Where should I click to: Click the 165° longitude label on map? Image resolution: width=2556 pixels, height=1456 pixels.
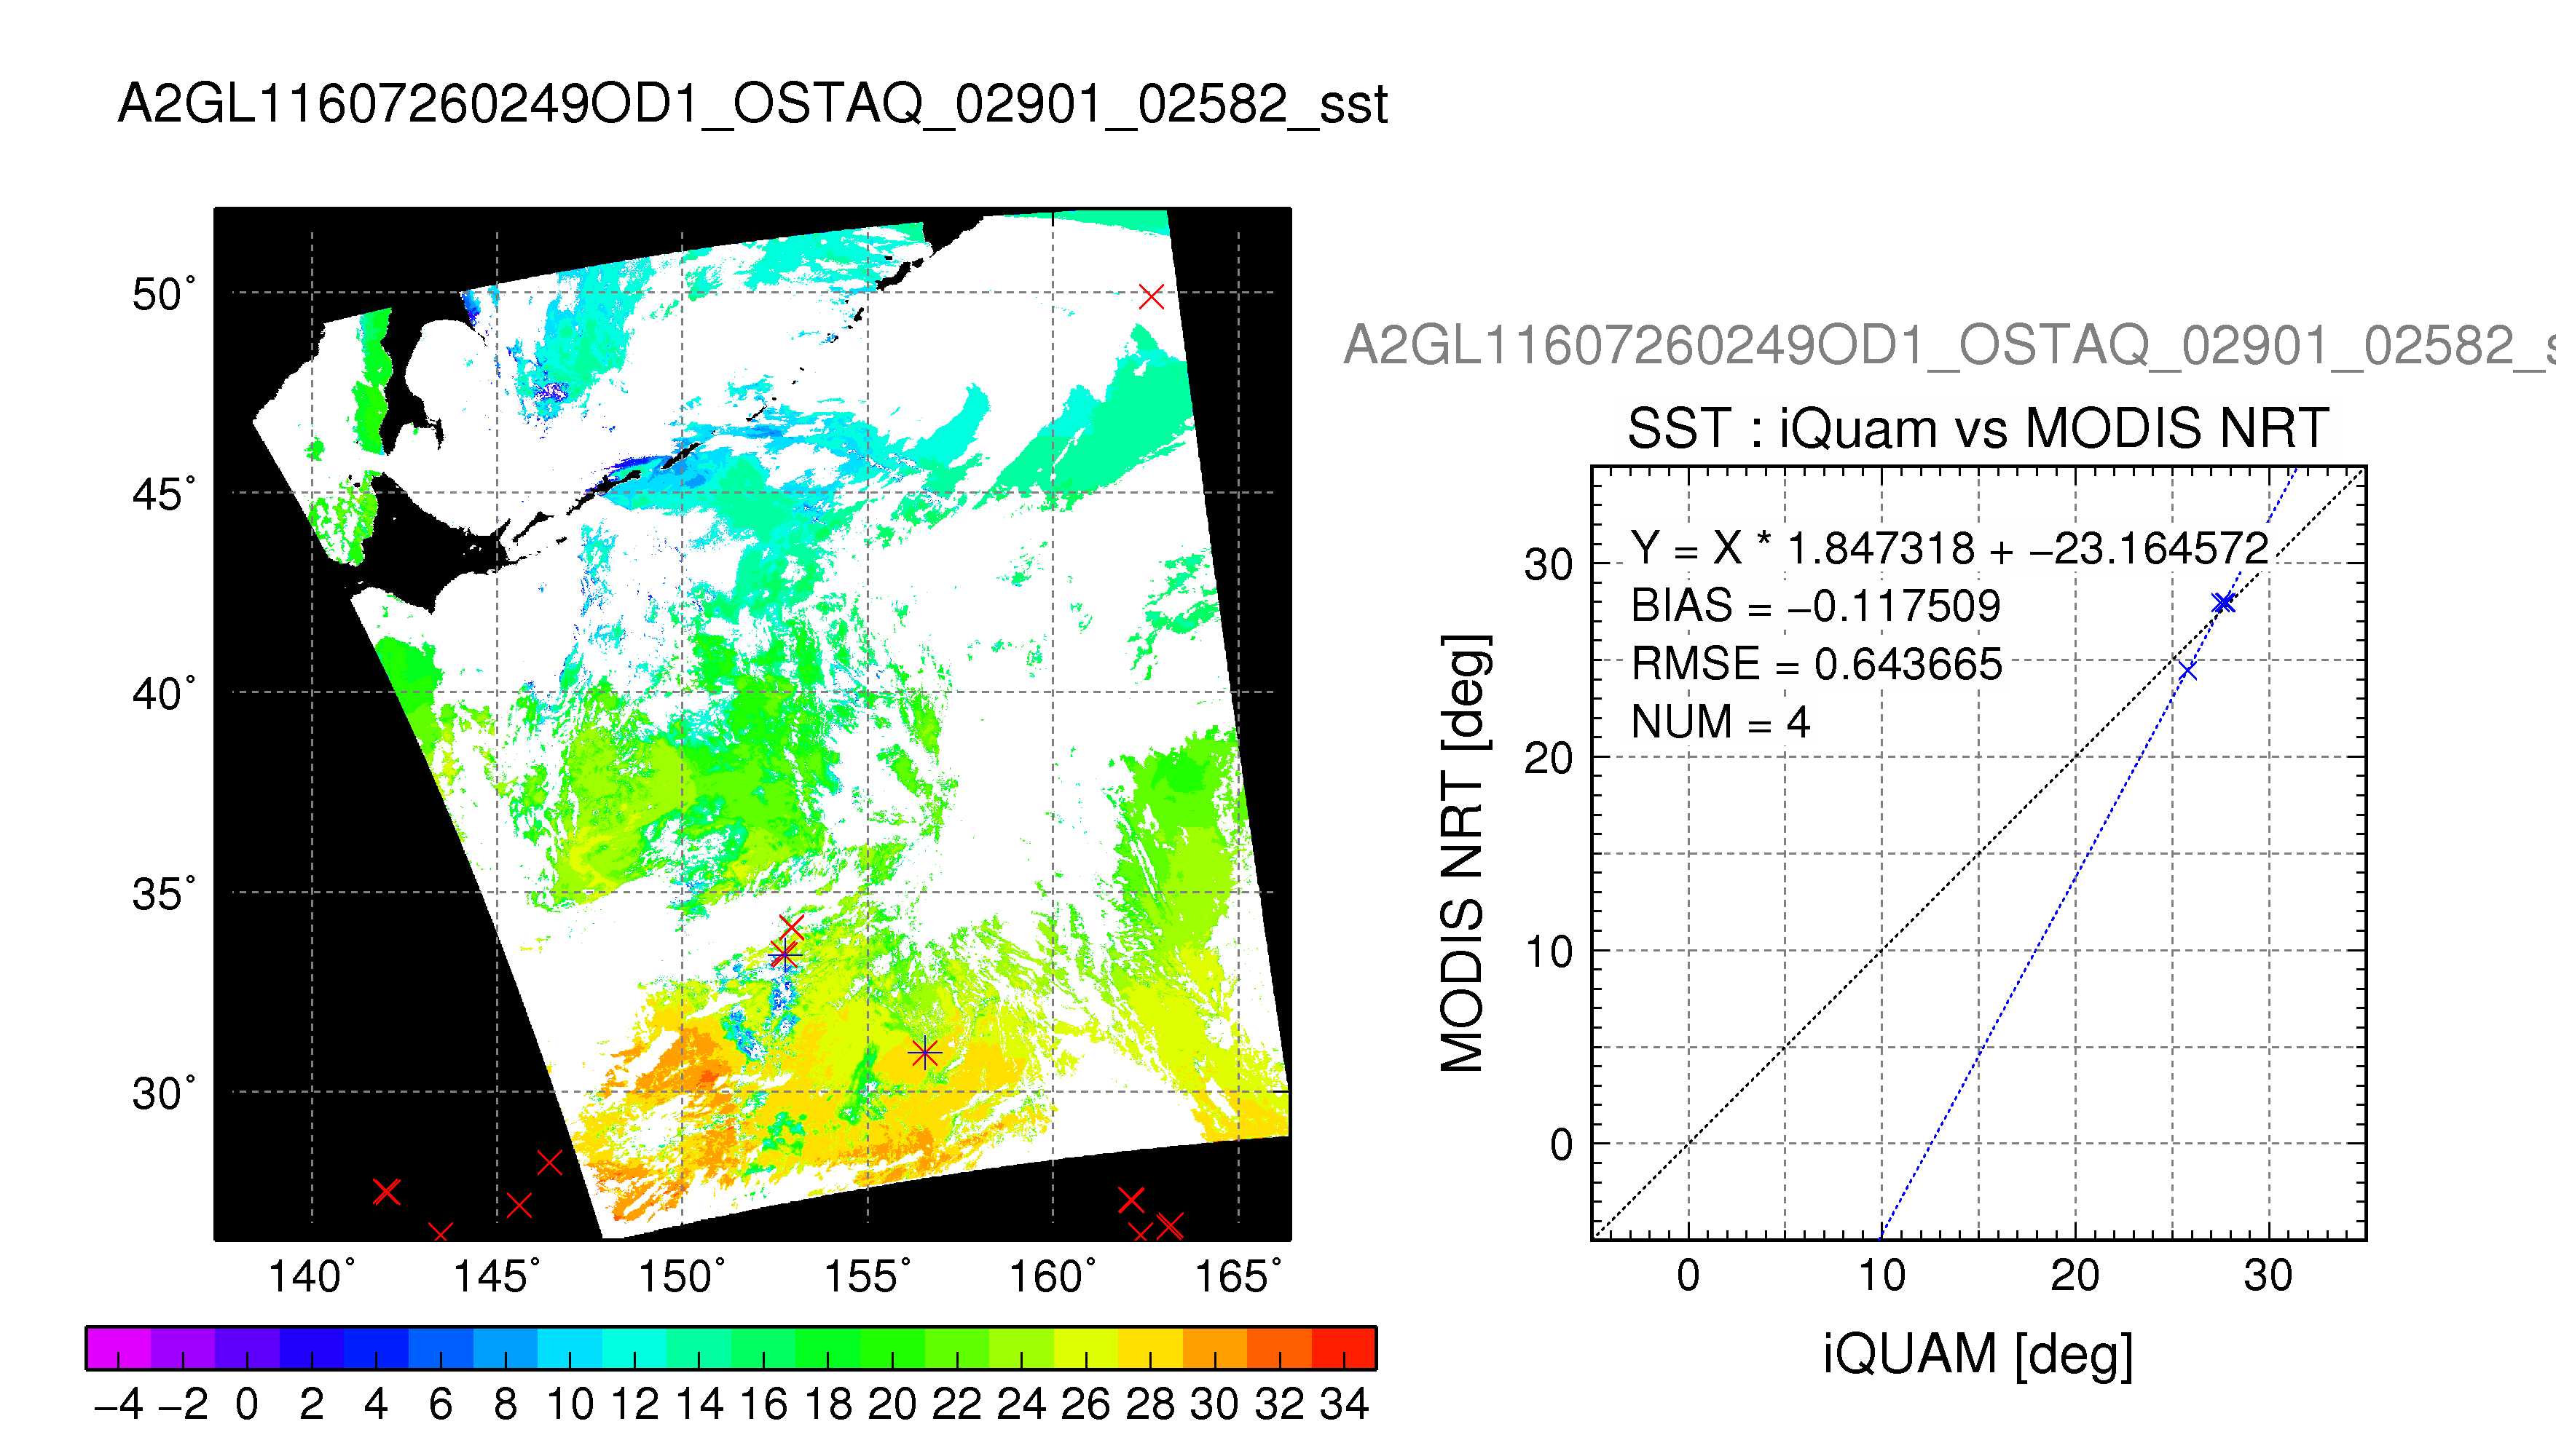pyautogui.click(x=1238, y=1277)
